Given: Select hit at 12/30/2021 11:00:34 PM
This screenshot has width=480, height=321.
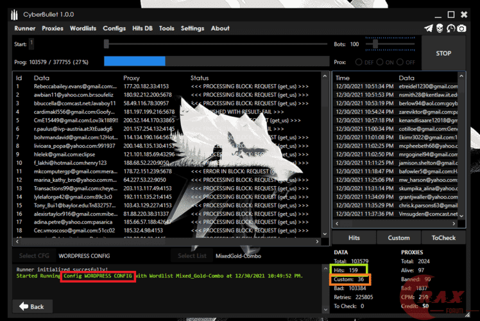Looking at the screenshot, I should coord(397,129).
